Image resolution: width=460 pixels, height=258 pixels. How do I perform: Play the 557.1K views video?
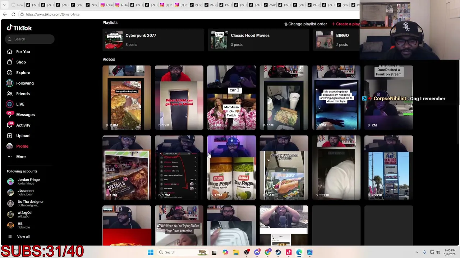coord(336,168)
